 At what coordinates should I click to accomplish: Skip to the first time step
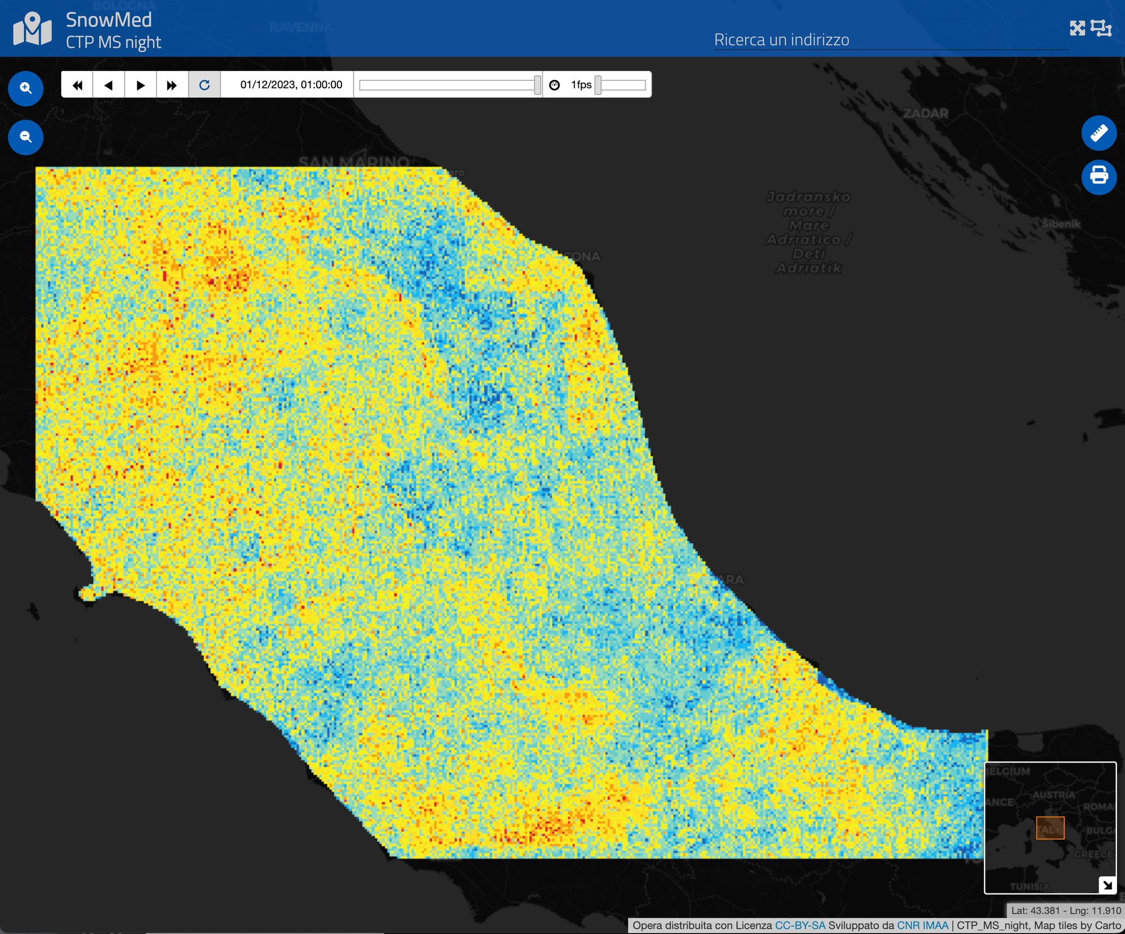coord(77,85)
